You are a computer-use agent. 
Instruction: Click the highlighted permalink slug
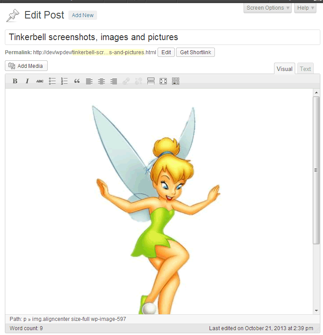(109, 52)
